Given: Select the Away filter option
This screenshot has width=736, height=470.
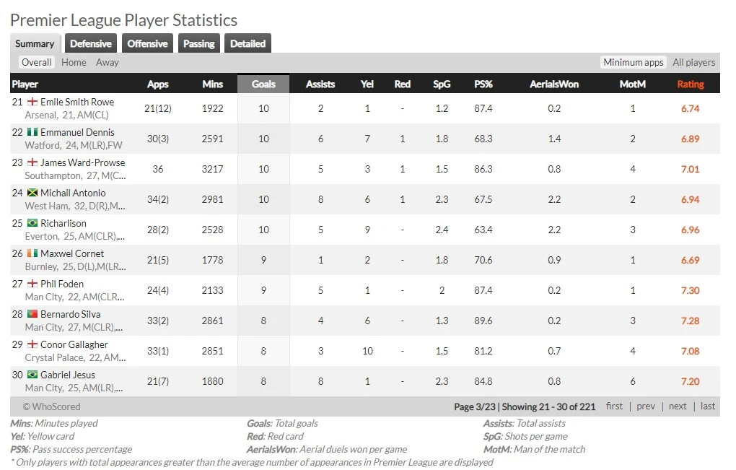Looking at the screenshot, I should [108, 63].
